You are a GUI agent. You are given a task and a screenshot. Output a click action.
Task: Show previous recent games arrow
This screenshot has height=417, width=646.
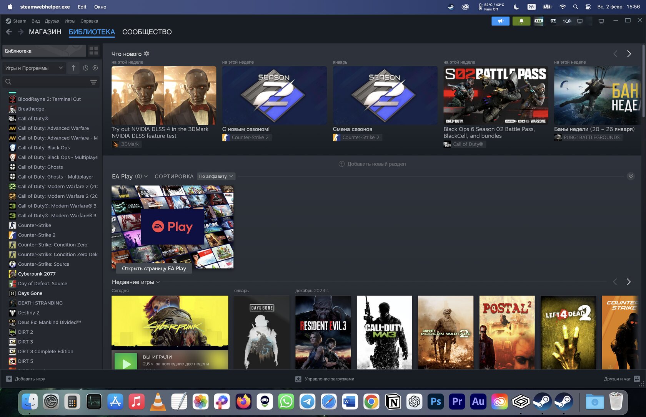pos(615,282)
